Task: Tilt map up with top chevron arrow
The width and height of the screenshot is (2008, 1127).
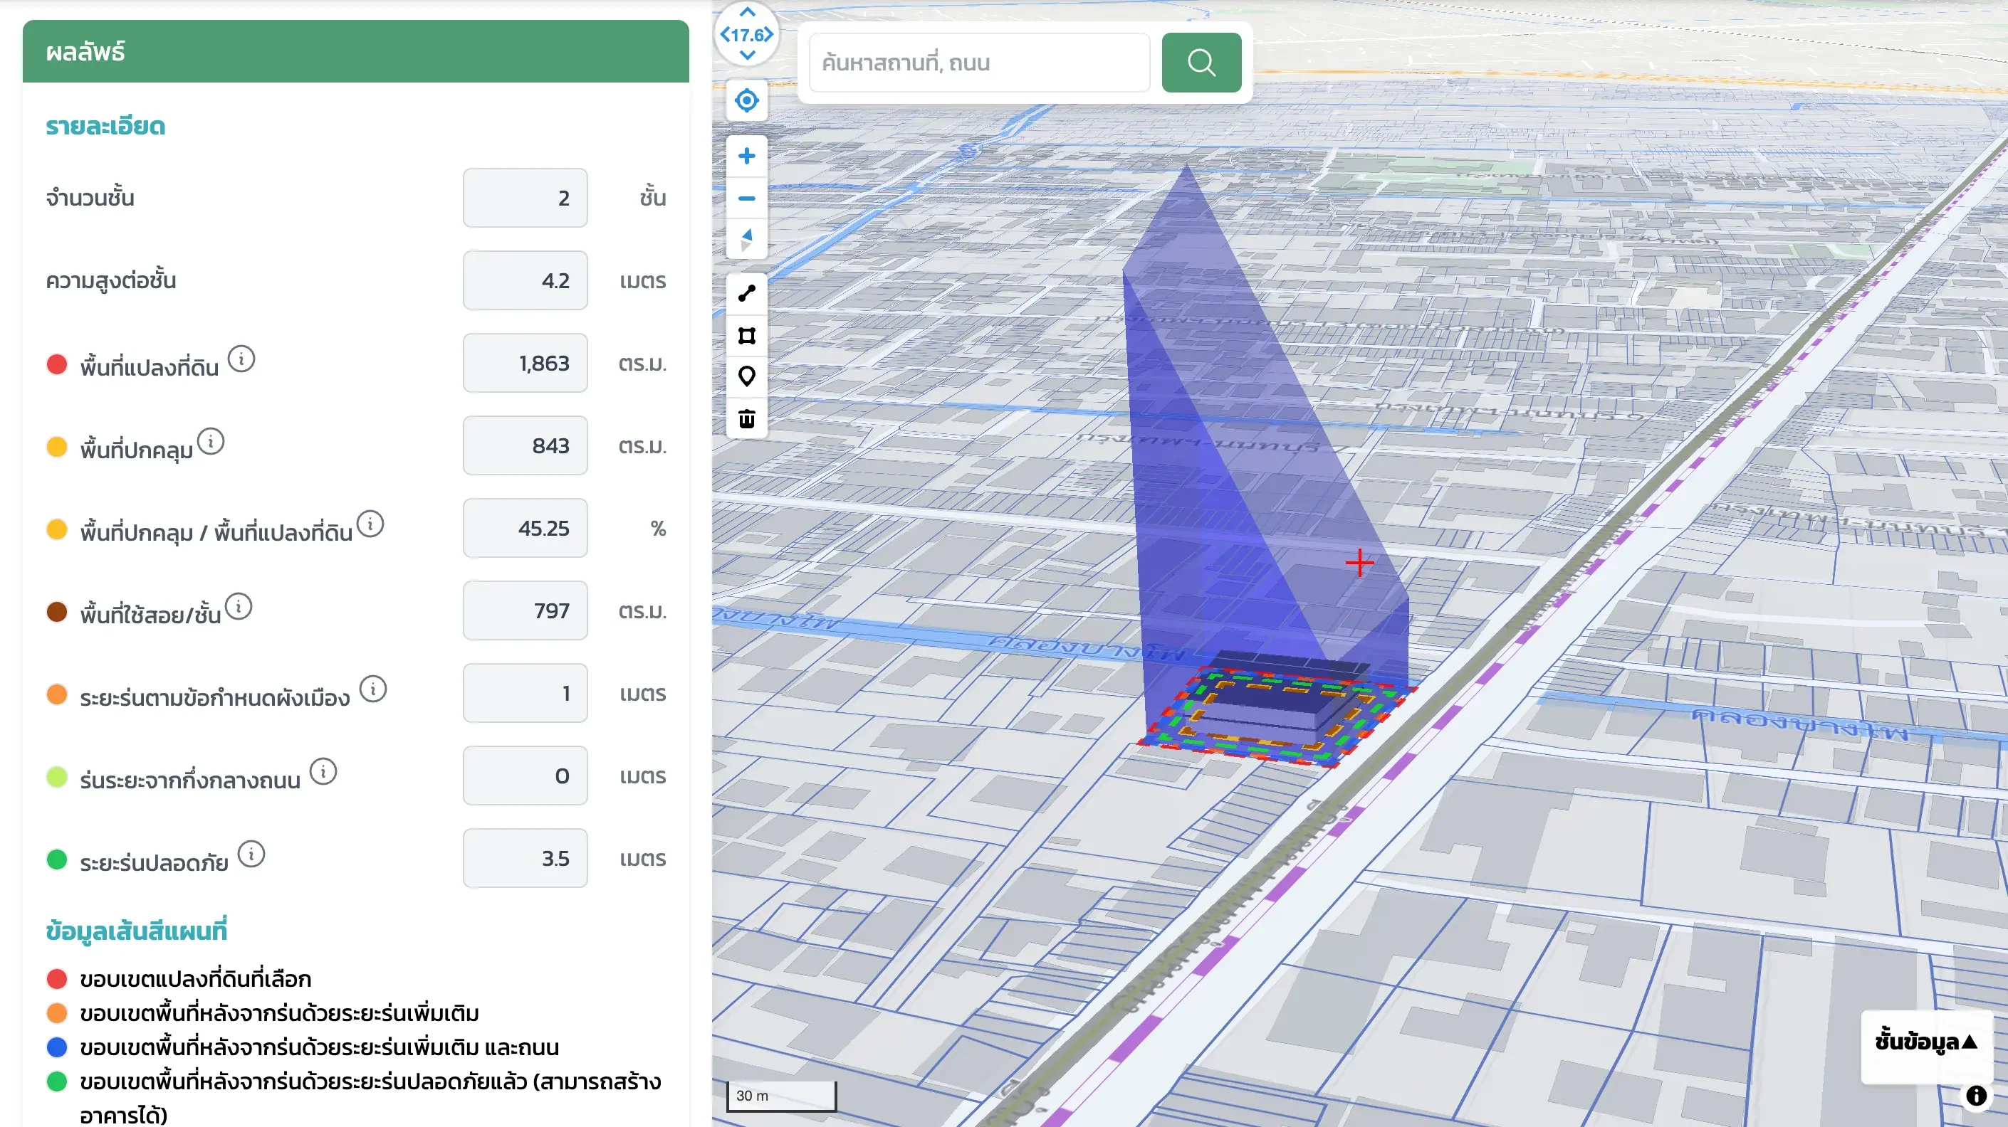Action: [x=747, y=11]
